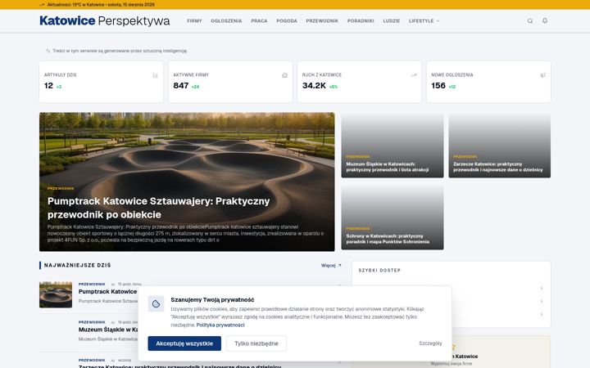Click the AI-generated content disclaimer text
This screenshot has height=368, width=590.
coord(120,51)
